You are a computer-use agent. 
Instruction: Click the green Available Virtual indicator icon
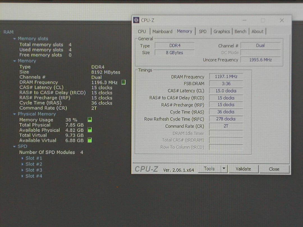89,140
